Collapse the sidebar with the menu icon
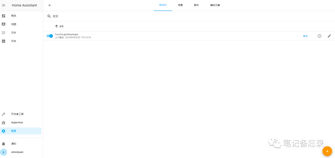The height and width of the screenshot is (158, 335). [x=3, y=5]
